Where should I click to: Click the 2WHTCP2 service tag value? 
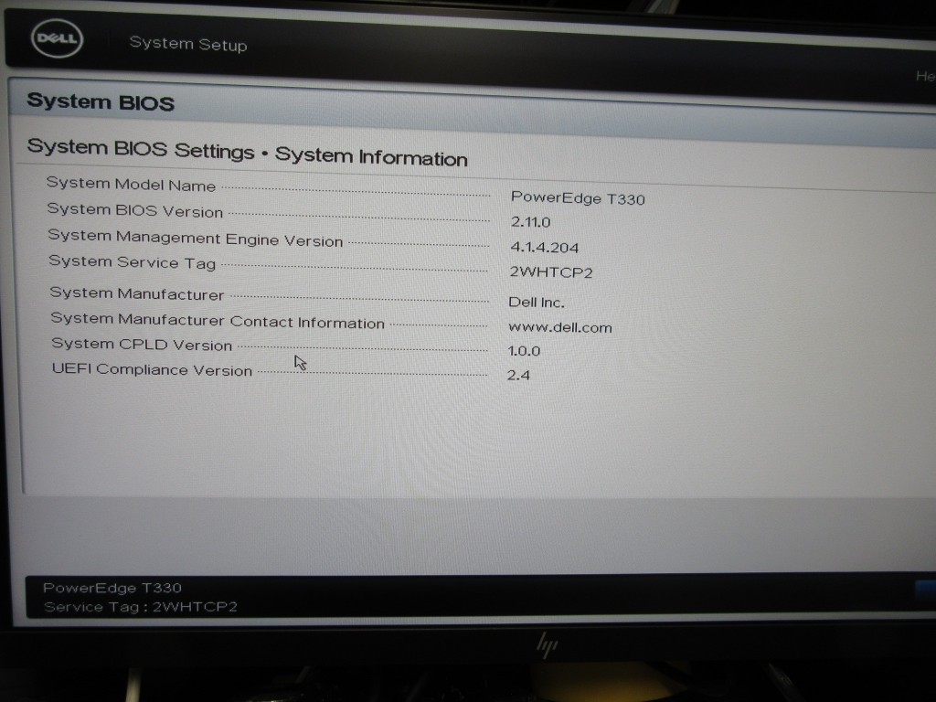tap(550, 272)
